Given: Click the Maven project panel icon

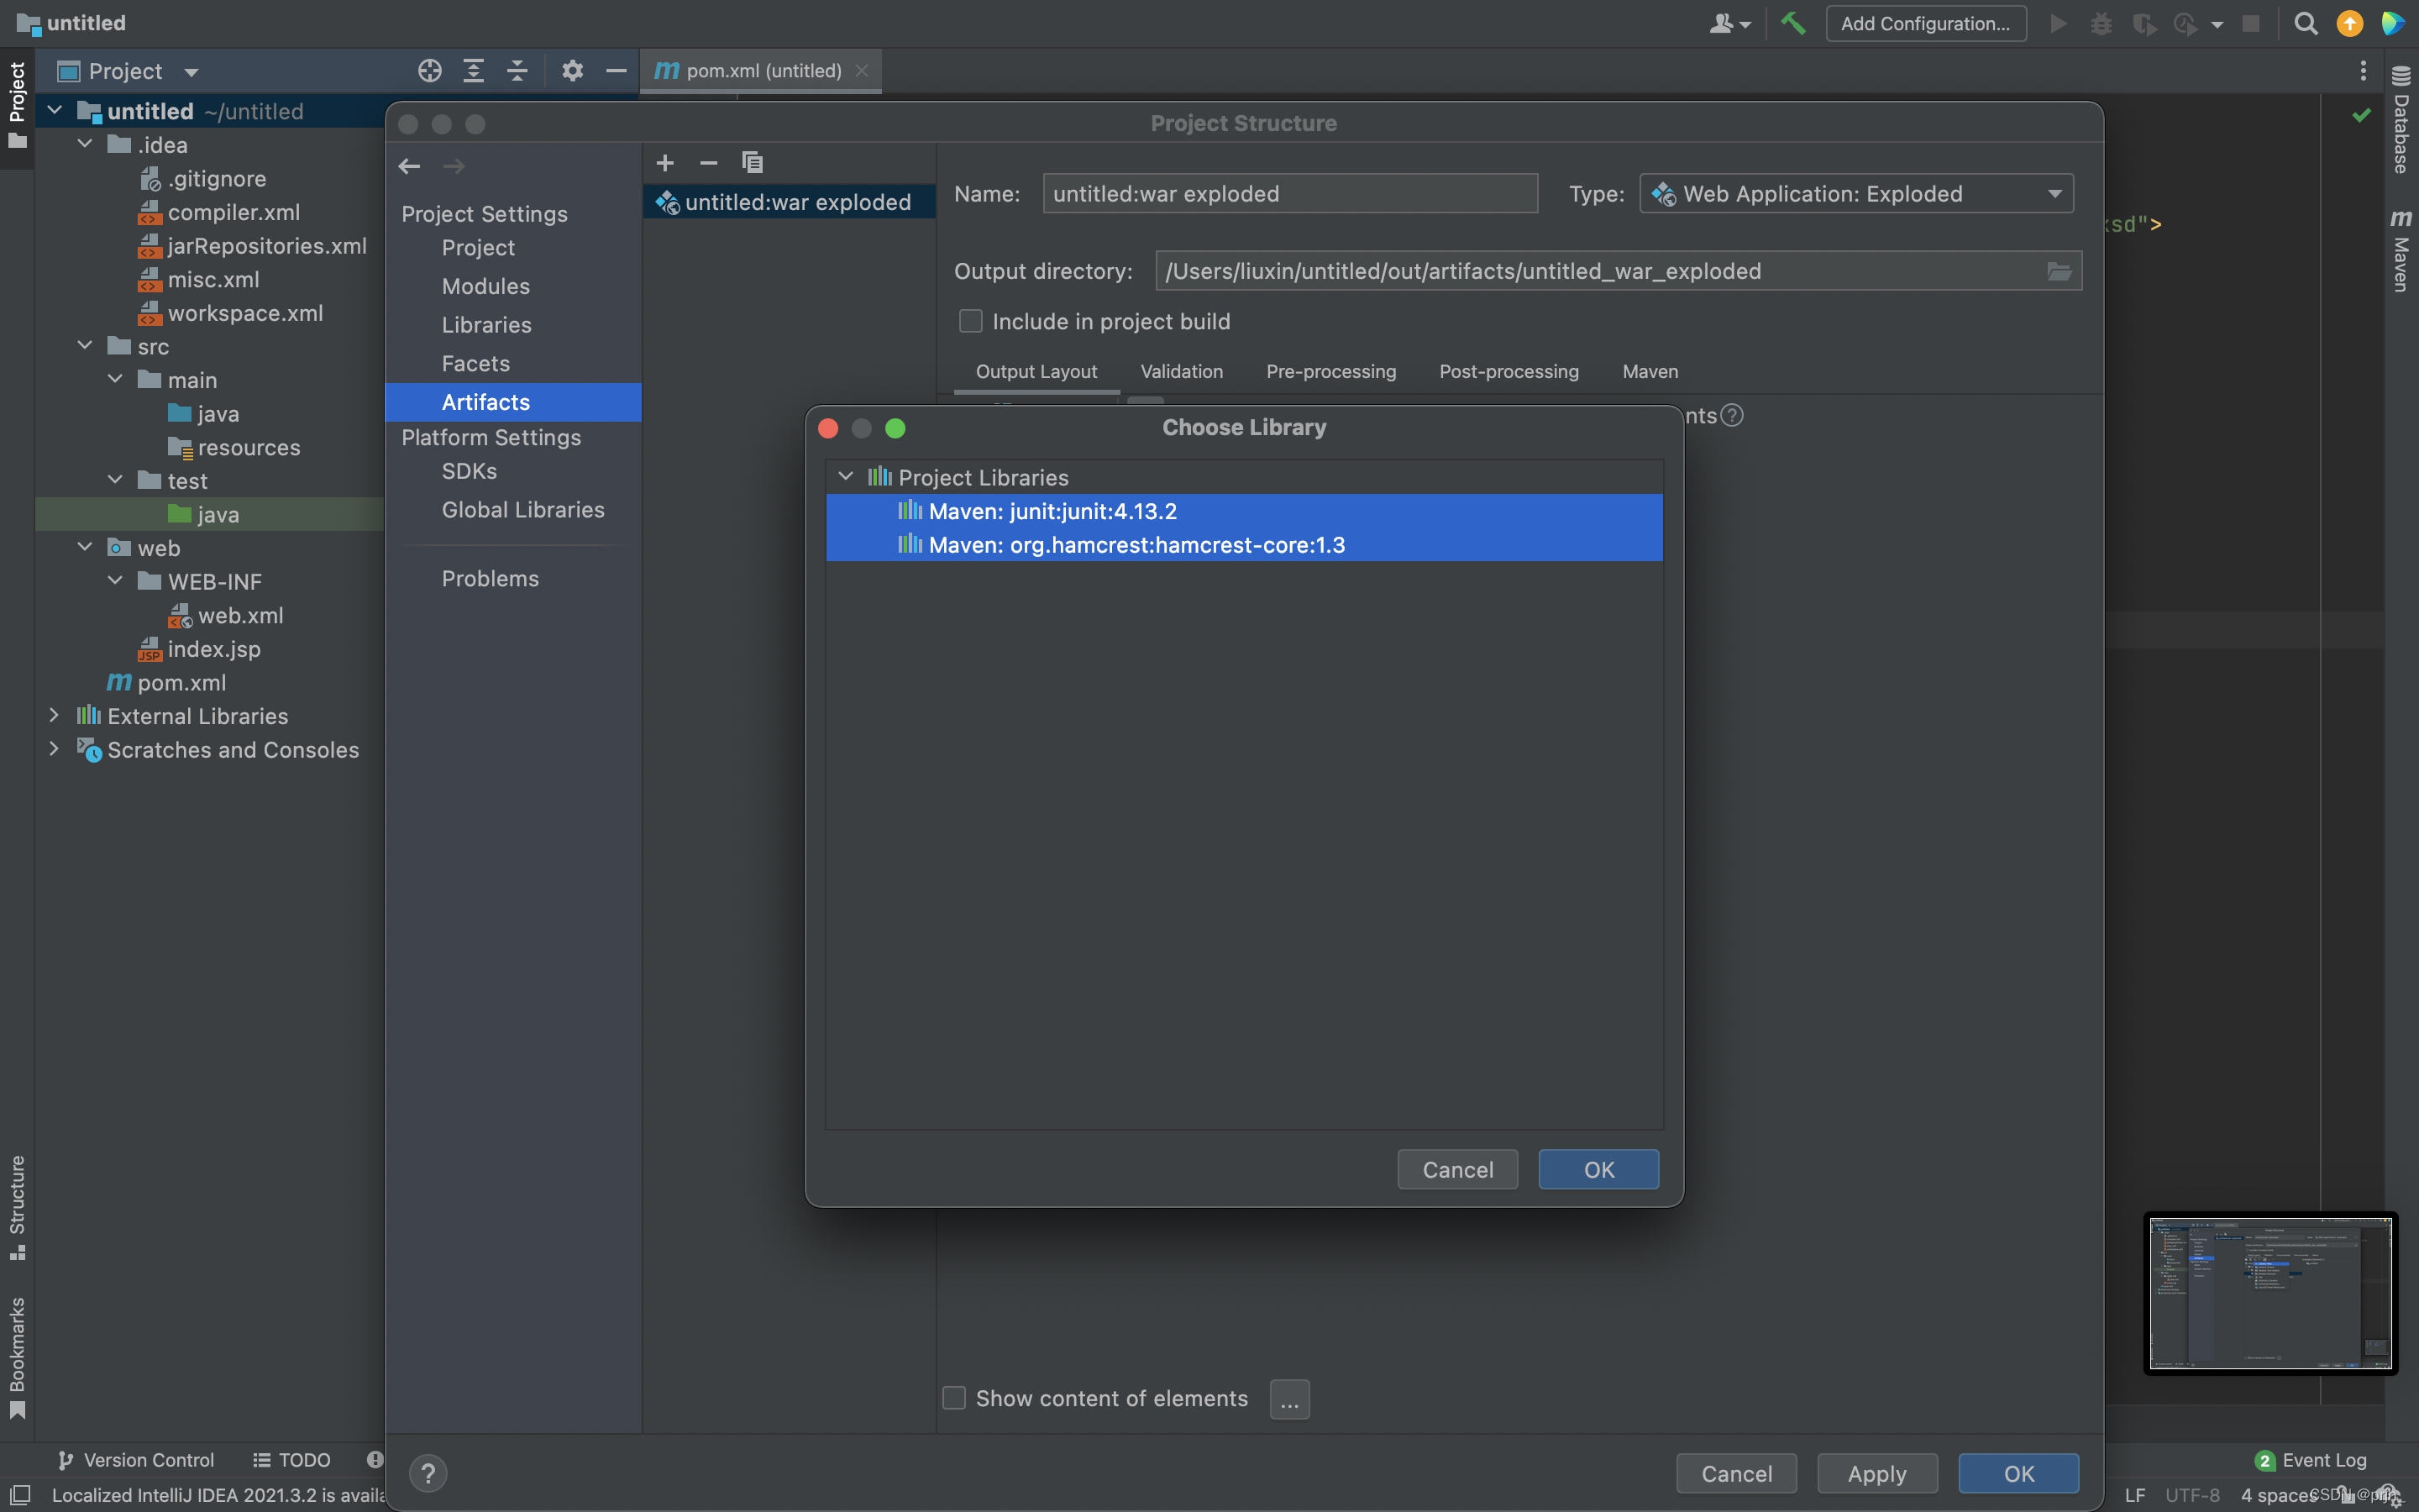Looking at the screenshot, I should coord(2400,244).
